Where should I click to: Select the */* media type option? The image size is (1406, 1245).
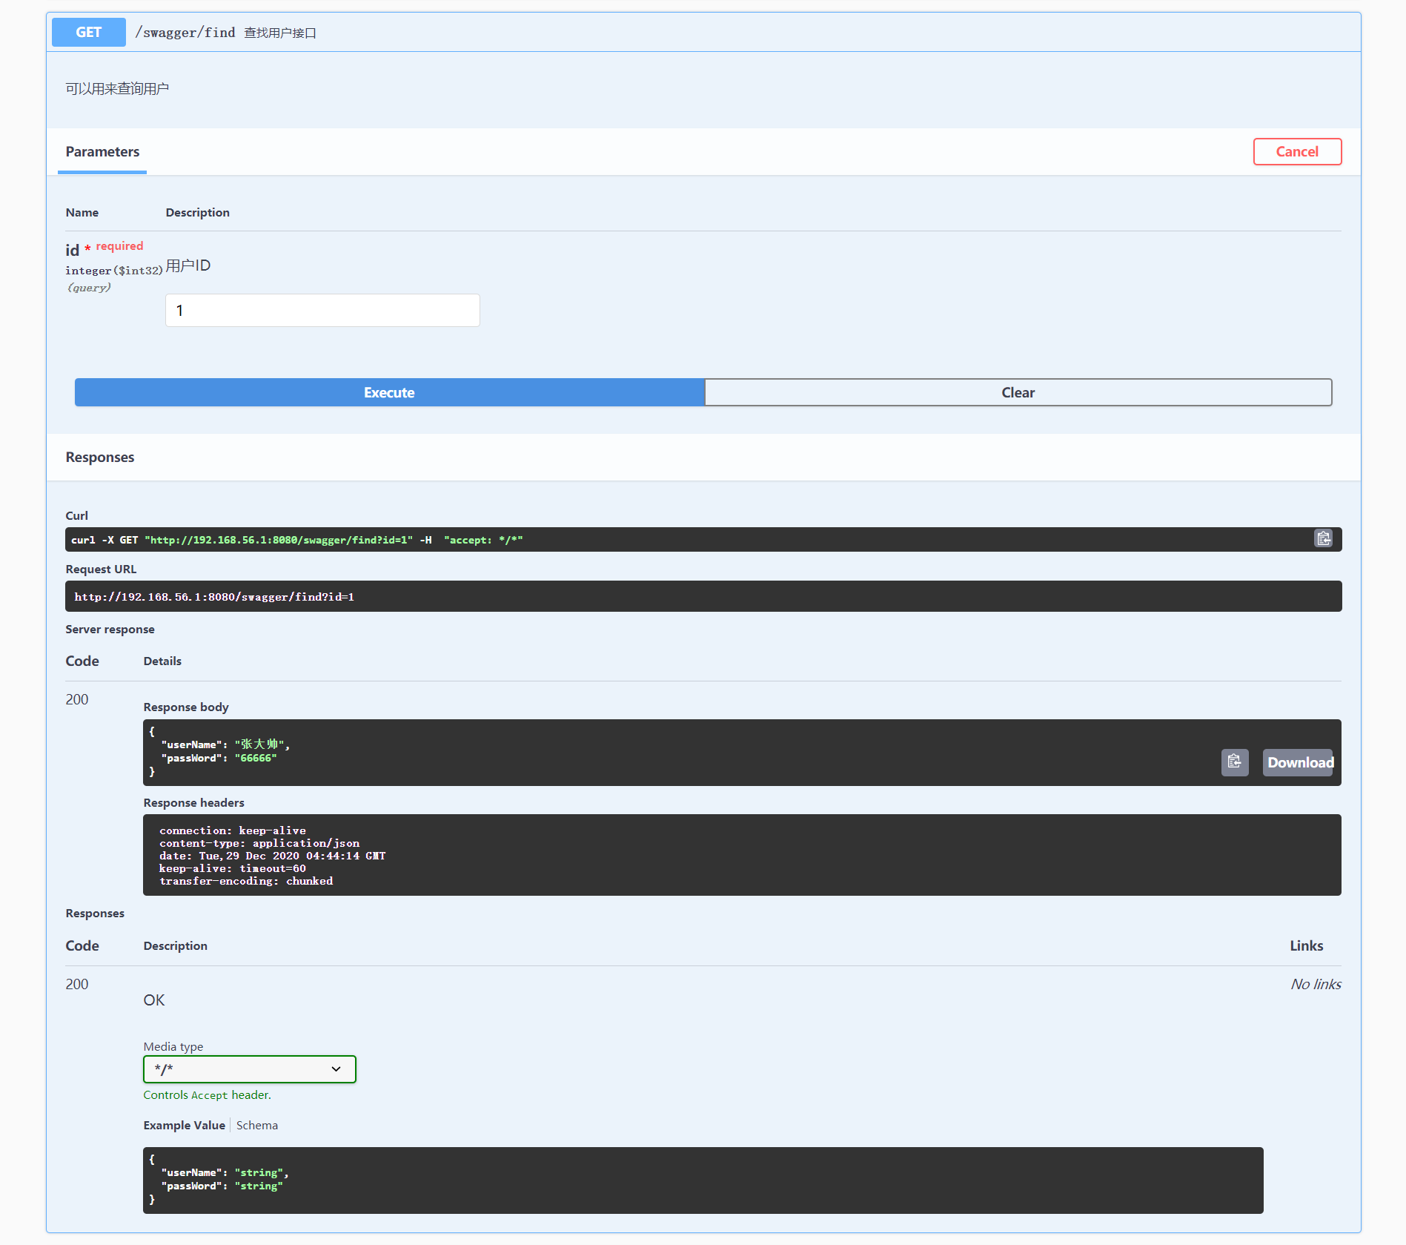(249, 1069)
